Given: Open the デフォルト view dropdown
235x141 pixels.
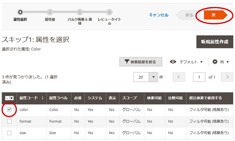Looking at the screenshot, I should [191, 62].
